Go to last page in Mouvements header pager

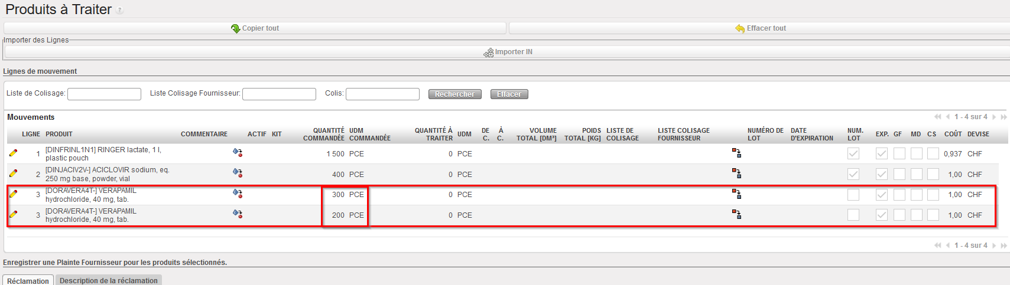pyautogui.click(x=1003, y=117)
